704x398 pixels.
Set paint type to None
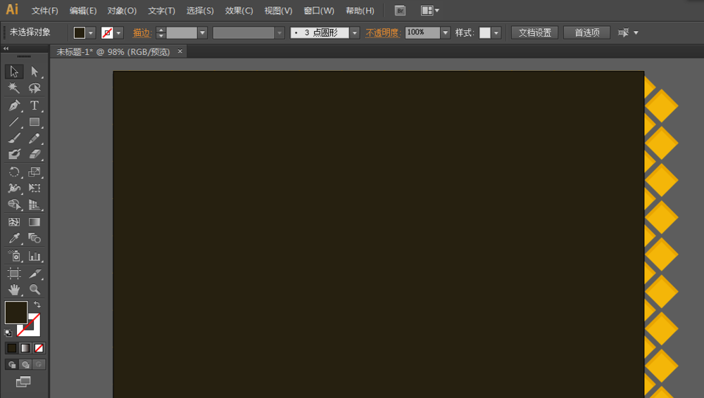39,348
